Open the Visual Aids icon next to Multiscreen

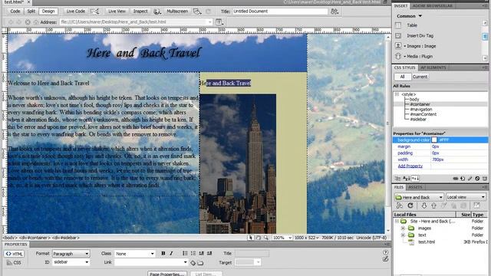point(197,11)
